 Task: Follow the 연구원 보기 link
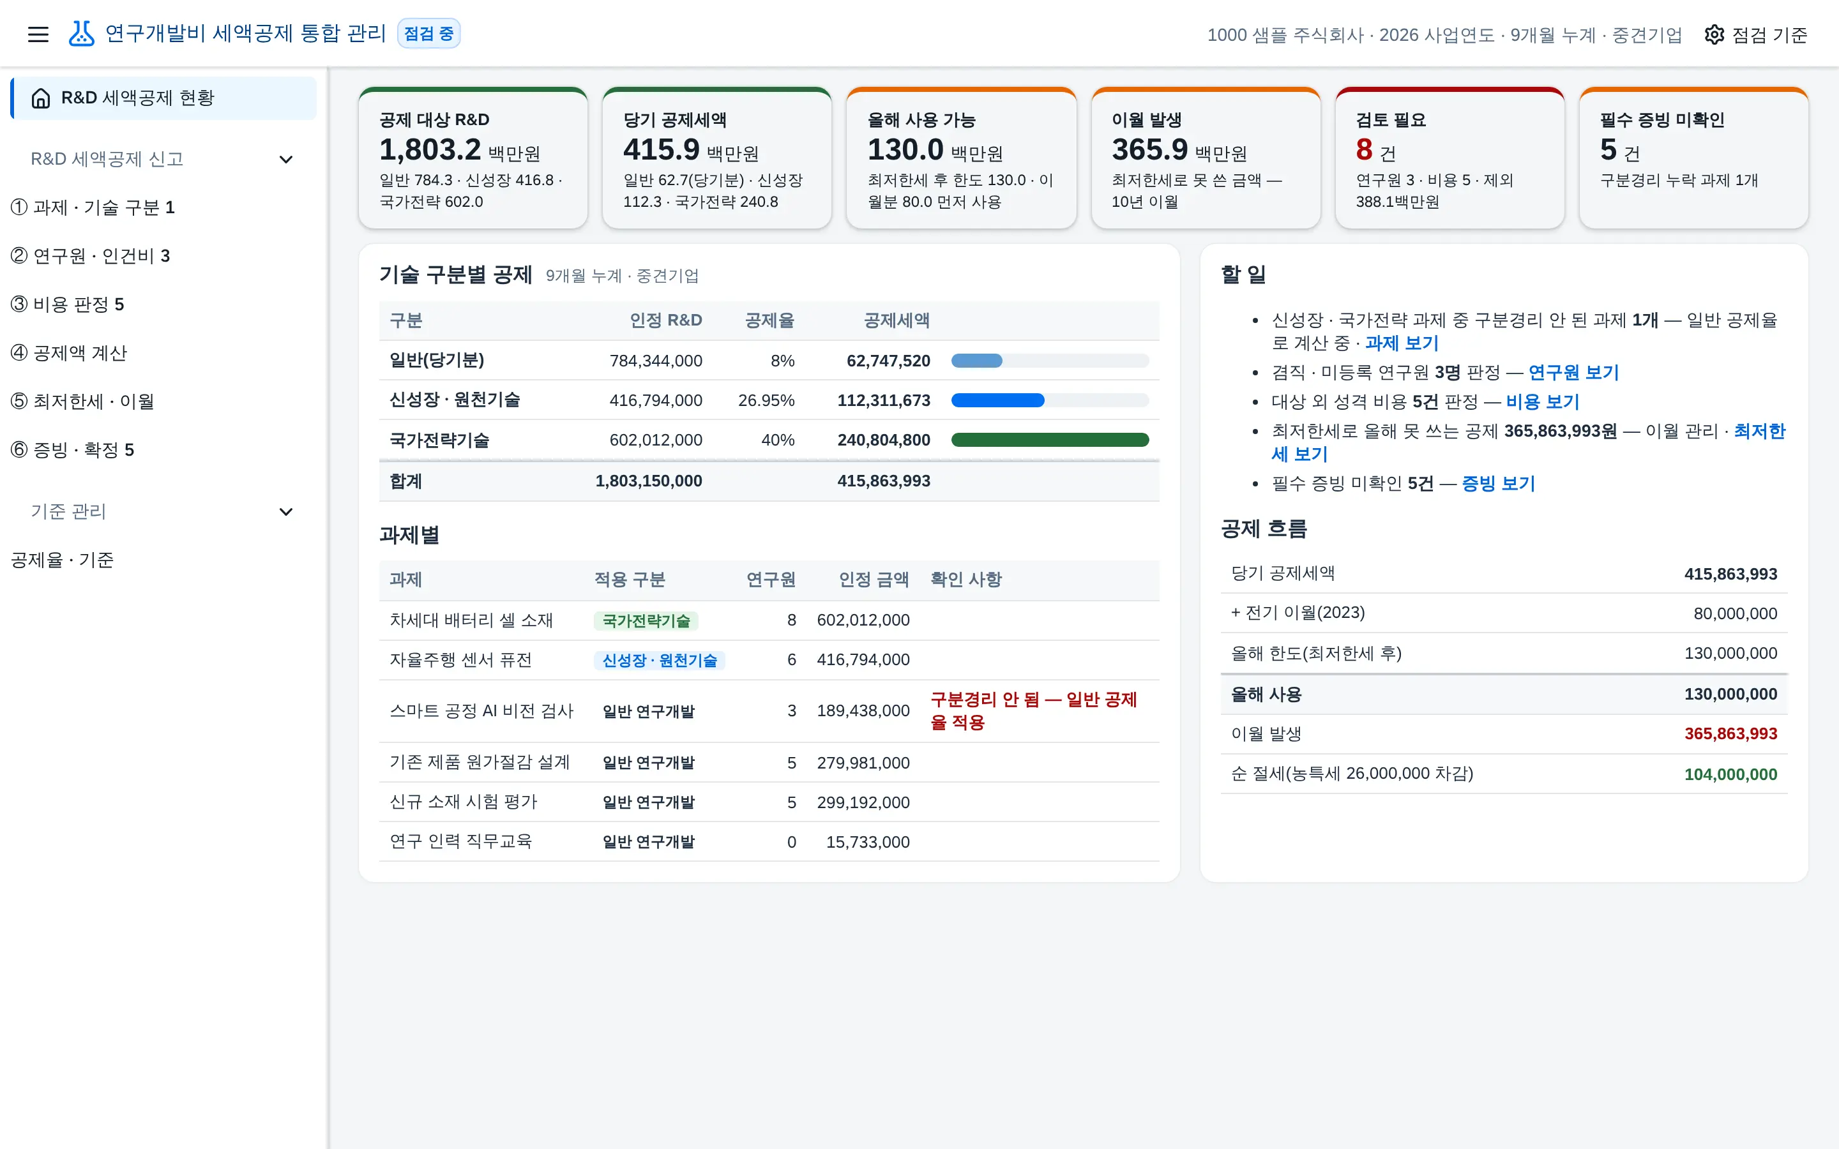pyautogui.click(x=1573, y=372)
